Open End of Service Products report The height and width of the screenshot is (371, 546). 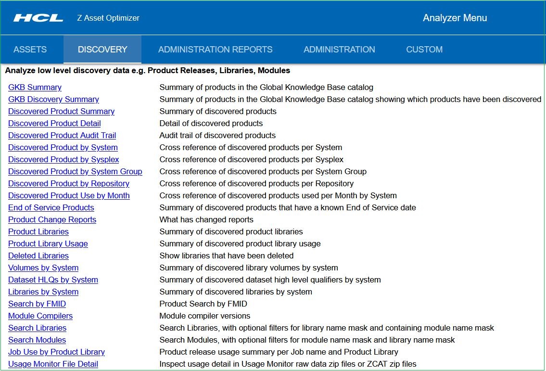click(x=51, y=207)
